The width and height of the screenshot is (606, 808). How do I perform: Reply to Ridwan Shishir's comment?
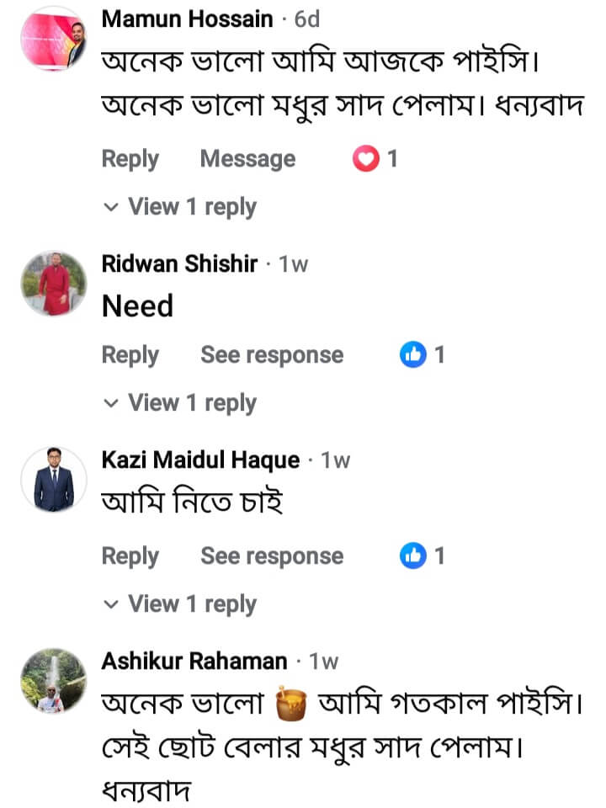tap(130, 356)
